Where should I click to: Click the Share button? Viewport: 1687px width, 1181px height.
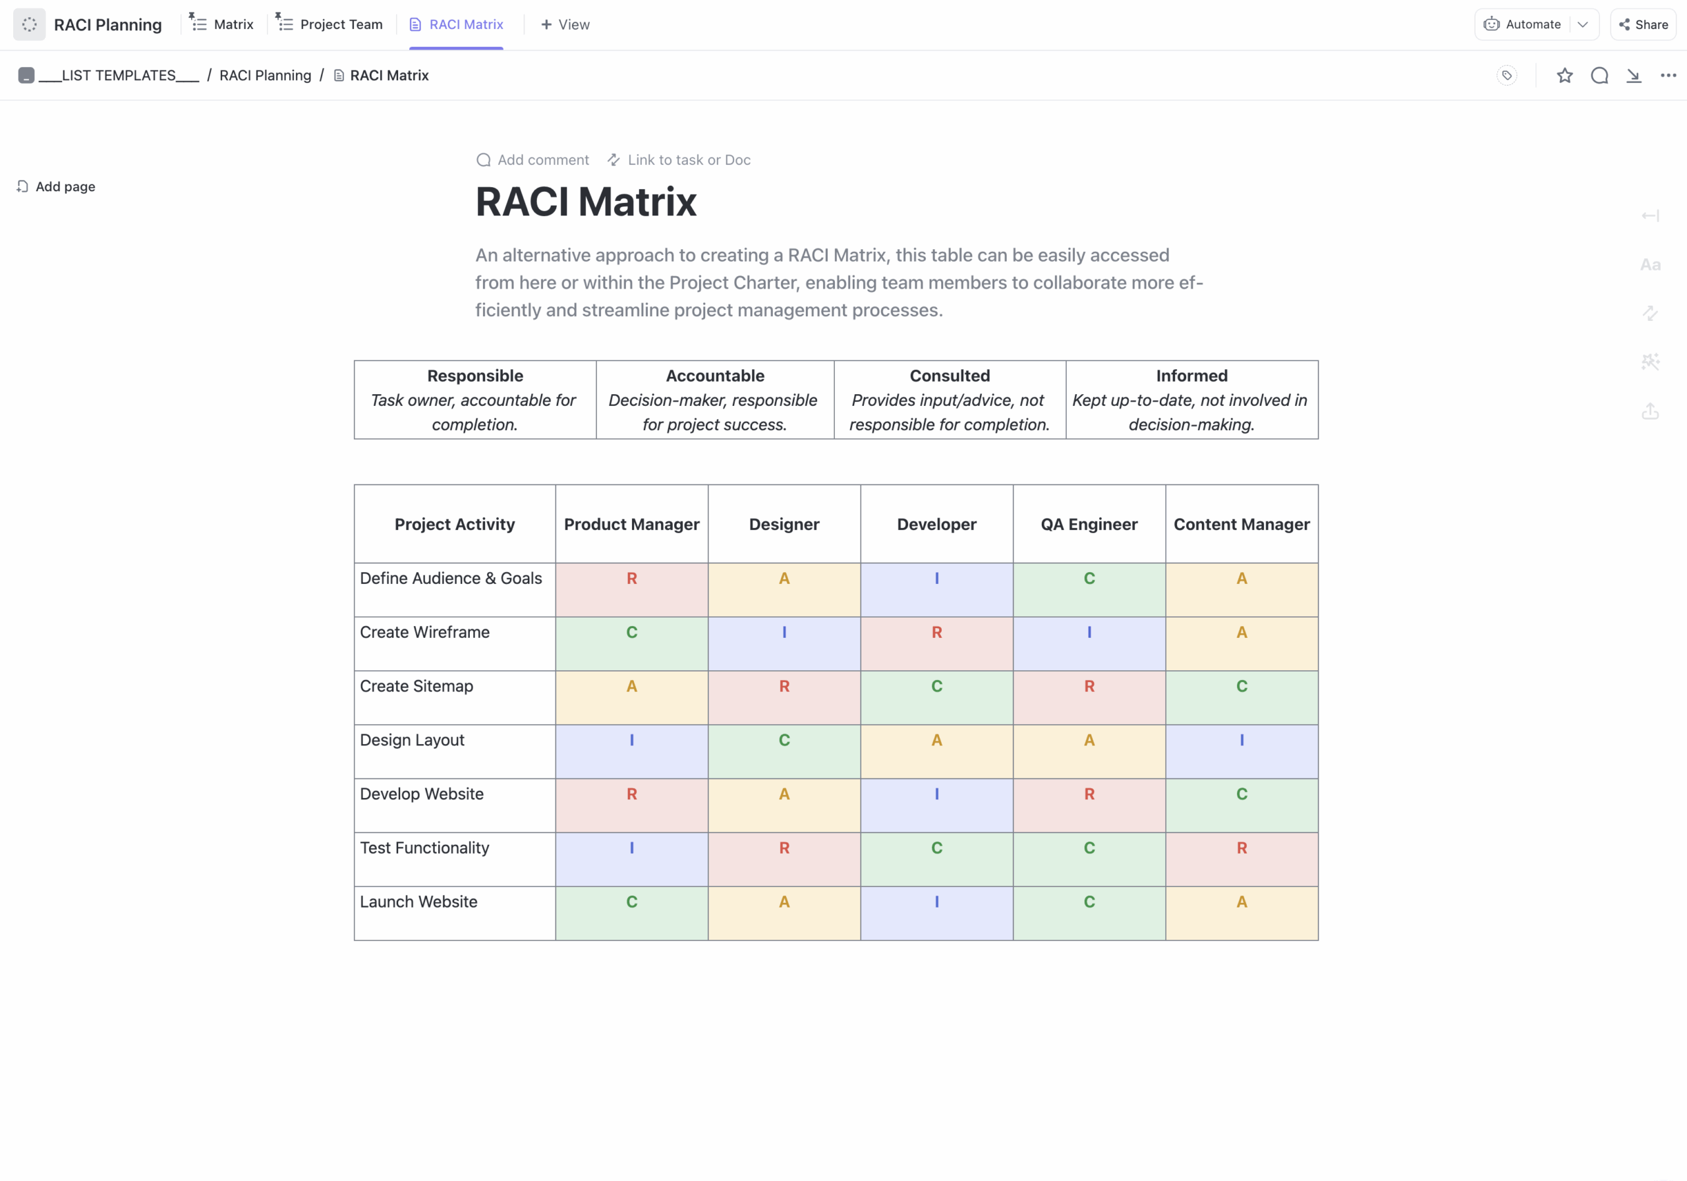tap(1644, 24)
